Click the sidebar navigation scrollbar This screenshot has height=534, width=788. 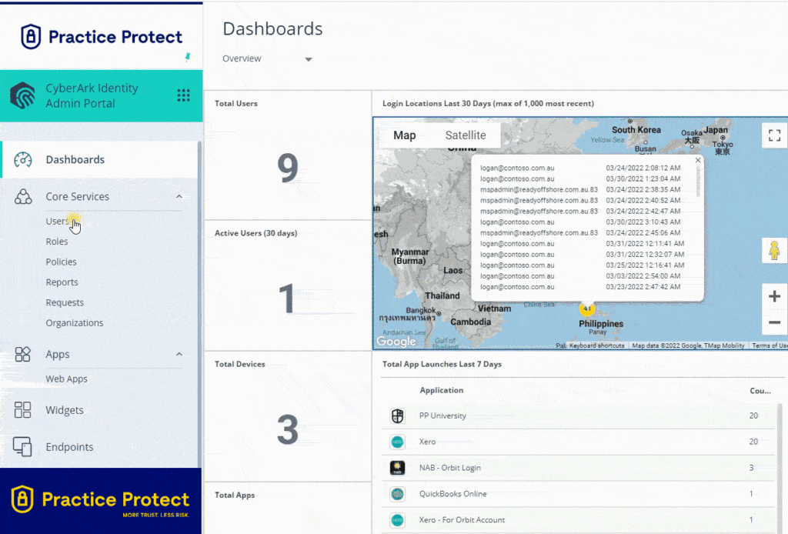pos(199,304)
